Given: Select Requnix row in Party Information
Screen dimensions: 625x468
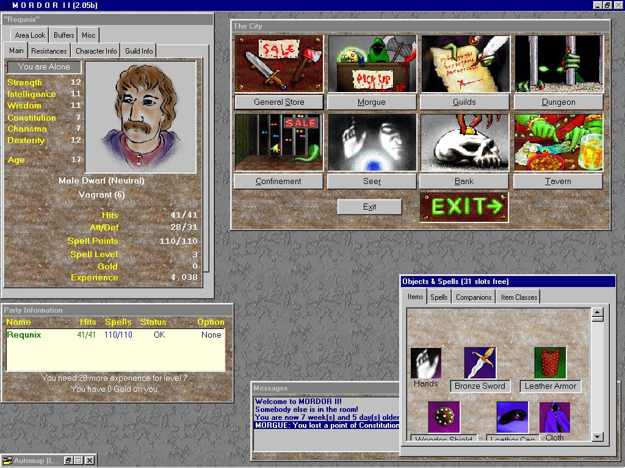Looking at the screenshot, I should [115, 335].
